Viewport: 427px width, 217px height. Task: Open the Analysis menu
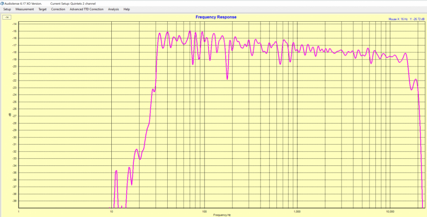click(x=113, y=9)
